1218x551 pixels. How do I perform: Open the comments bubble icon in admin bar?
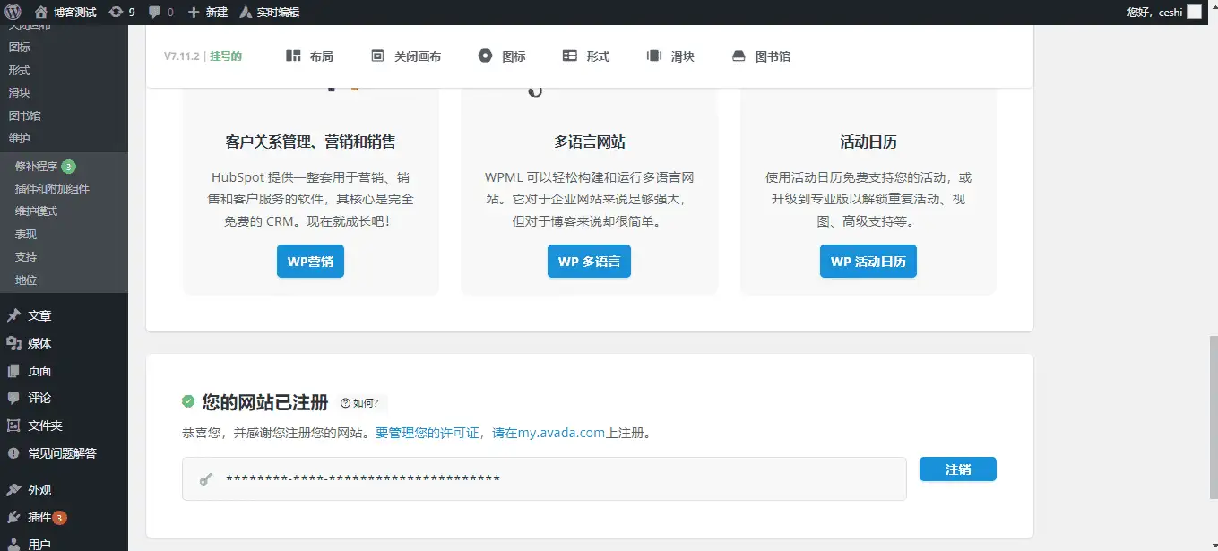tap(155, 13)
